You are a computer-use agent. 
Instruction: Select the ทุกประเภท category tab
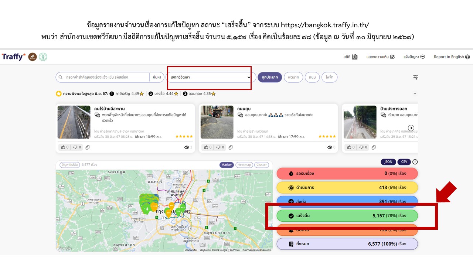[270, 77]
